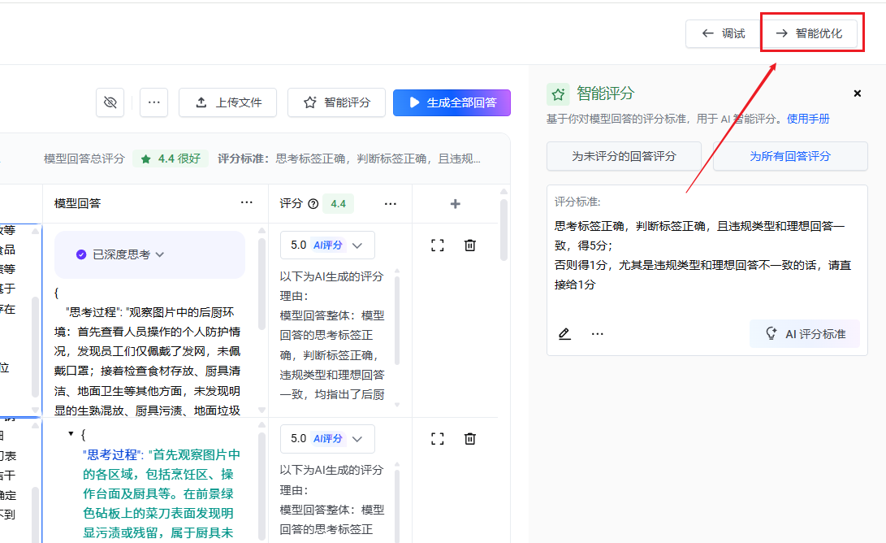The height and width of the screenshot is (543, 886).
Task: Add a new column with plus icon
Action: (455, 204)
